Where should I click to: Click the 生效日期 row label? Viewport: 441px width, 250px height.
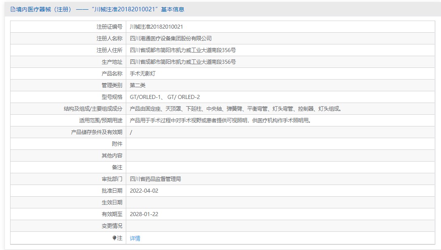click(112, 202)
